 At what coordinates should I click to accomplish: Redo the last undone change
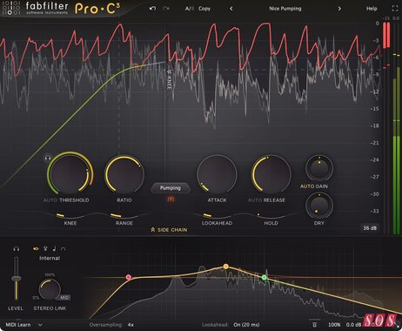pos(166,9)
